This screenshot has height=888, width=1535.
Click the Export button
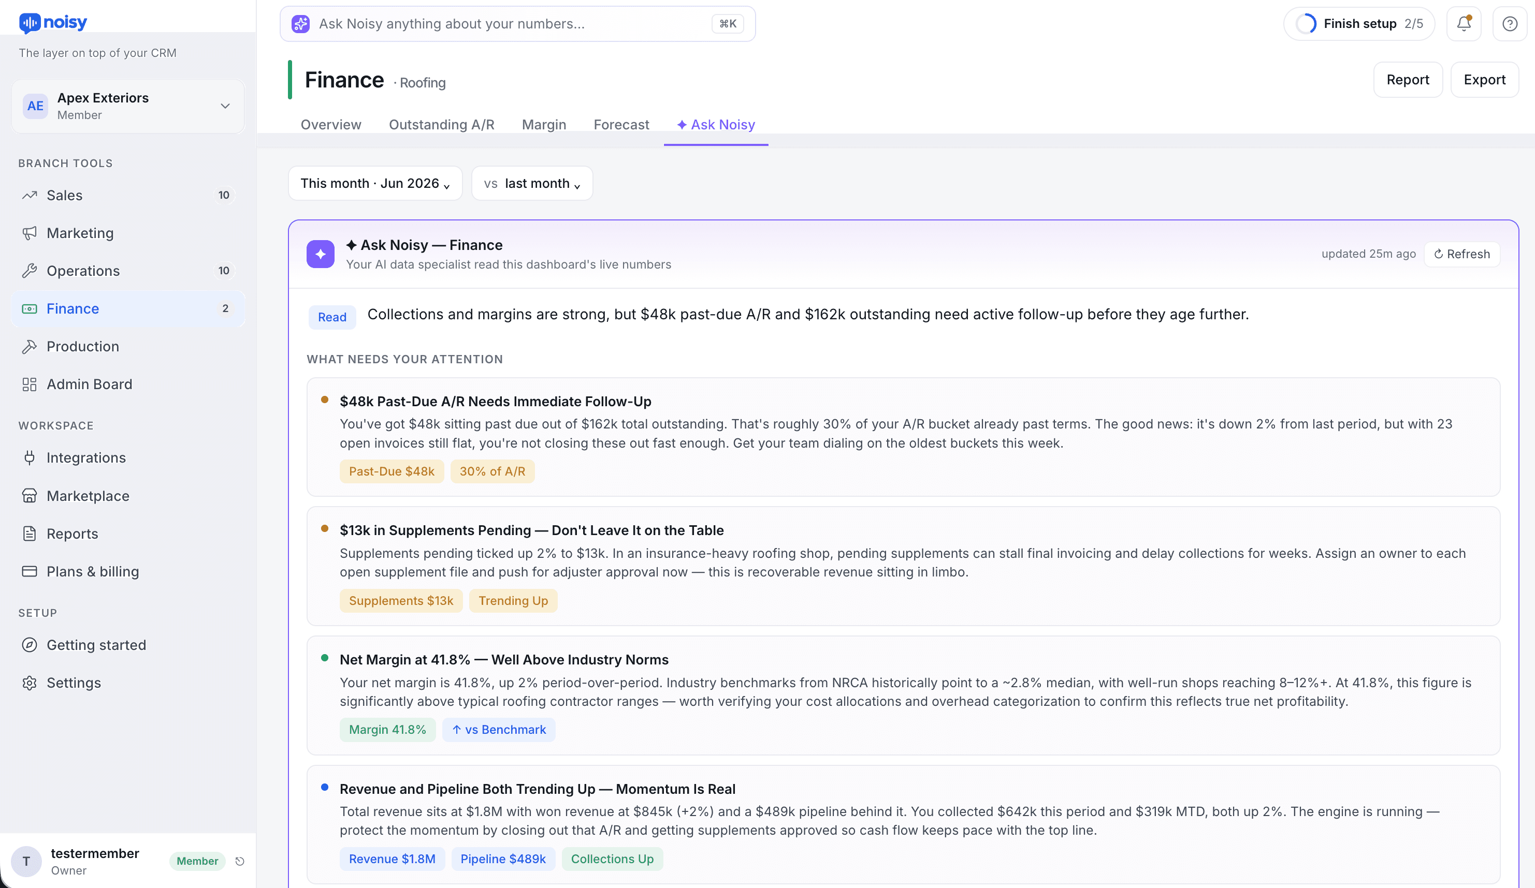pos(1484,80)
